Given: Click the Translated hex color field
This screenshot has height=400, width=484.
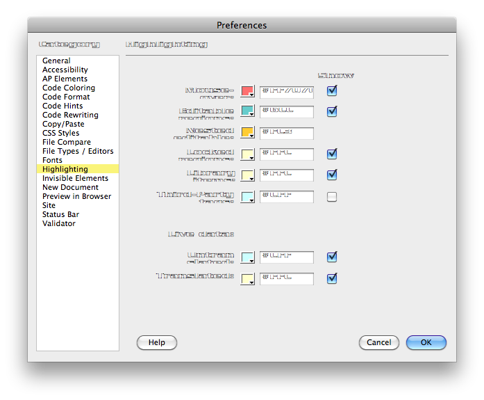Looking at the screenshot, I should coord(287,279).
